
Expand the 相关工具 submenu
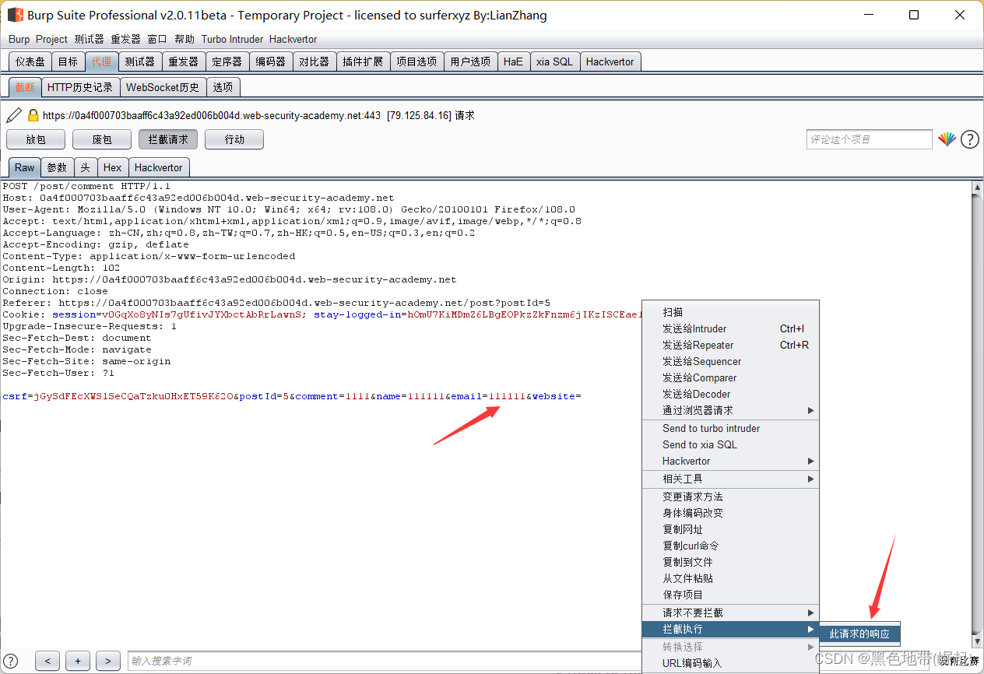730,479
